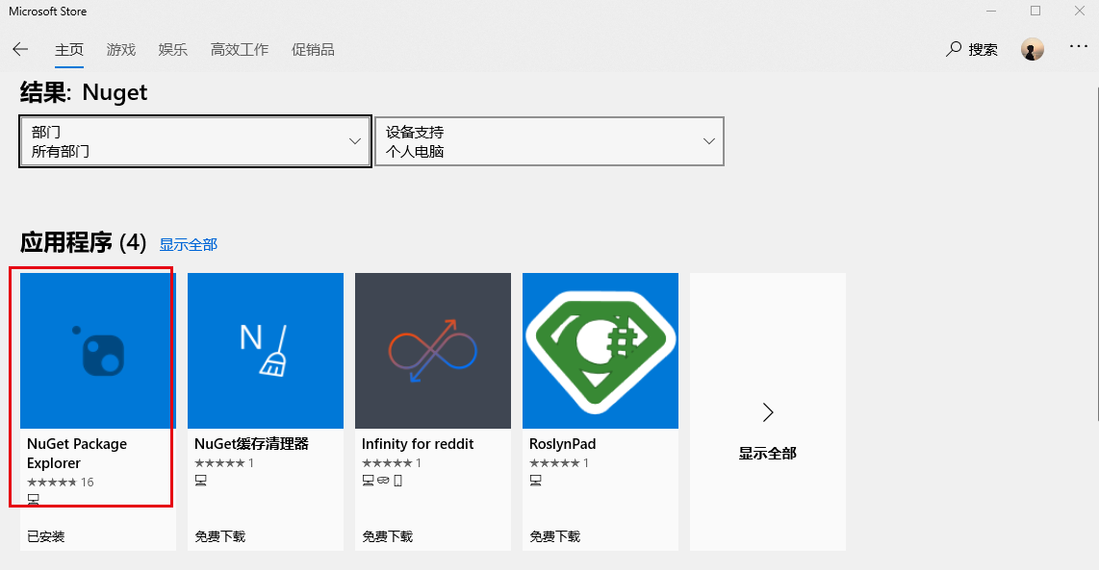Open the 娱乐 entertainment tab
Viewport: 1099px width, 570px height.
tap(173, 49)
